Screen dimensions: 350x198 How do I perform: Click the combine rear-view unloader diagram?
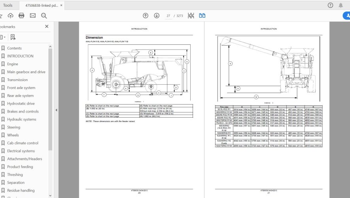269,69
